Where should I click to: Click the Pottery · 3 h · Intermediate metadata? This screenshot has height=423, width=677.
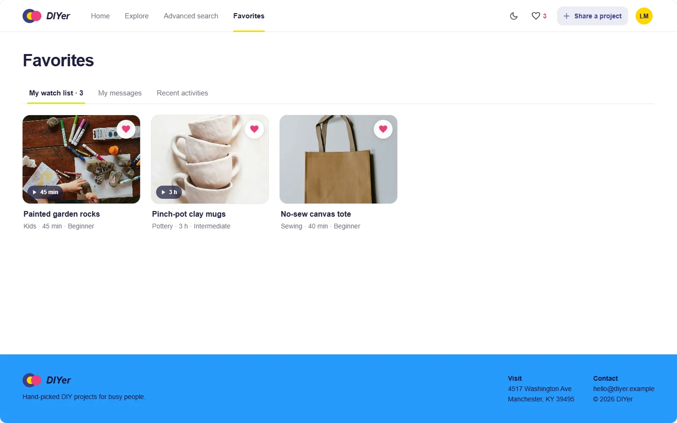(191, 226)
